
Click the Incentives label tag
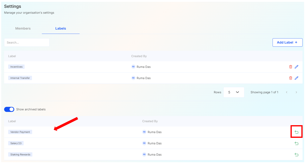16,67
